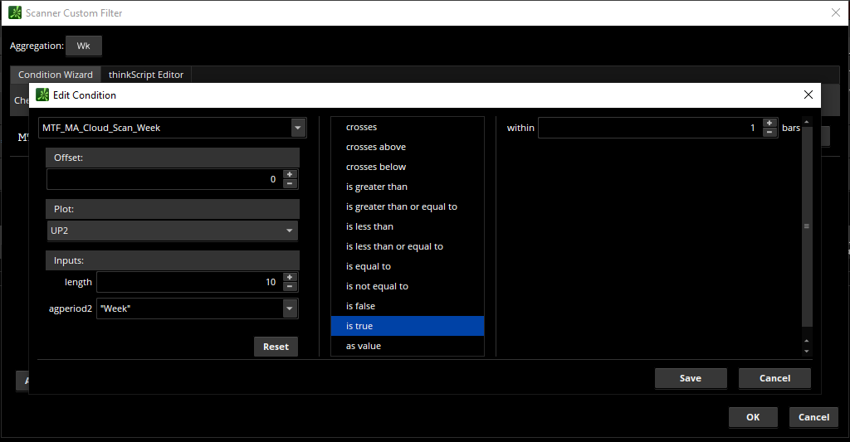Click the right panel vertical scrollbar
This screenshot has width=850, height=442.
point(806,226)
